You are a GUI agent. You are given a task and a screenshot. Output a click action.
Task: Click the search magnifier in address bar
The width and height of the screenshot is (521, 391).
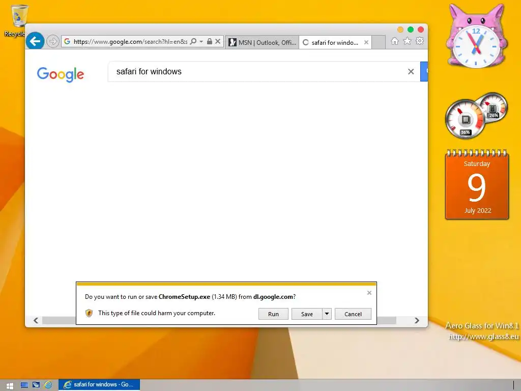tap(193, 42)
